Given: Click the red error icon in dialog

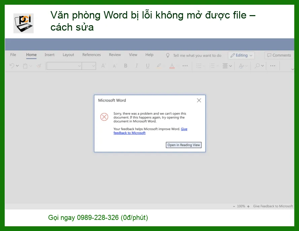Looking at the screenshot, I should (x=104, y=117).
